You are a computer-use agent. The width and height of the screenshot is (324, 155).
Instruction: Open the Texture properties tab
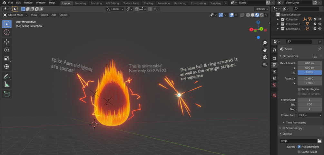(x=274, y=95)
